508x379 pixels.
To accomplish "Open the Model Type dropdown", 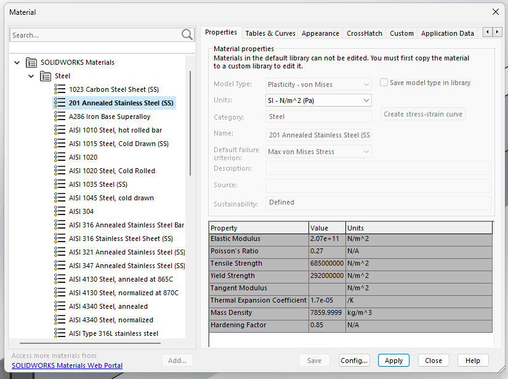I will 318,84.
